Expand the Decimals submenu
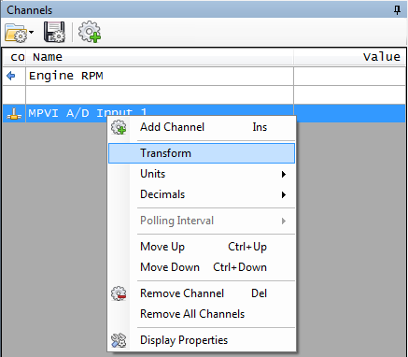Screen dimensions: 408x357 [x=202, y=194]
